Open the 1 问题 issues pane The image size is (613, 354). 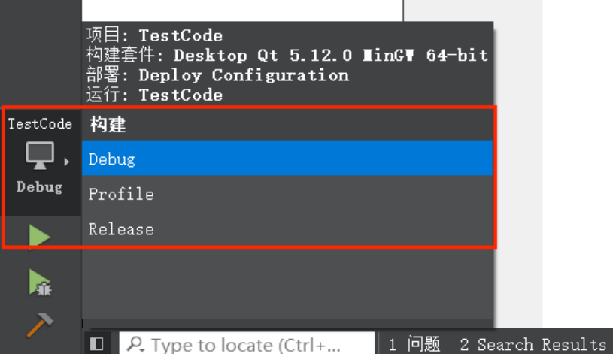pos(414,345)
